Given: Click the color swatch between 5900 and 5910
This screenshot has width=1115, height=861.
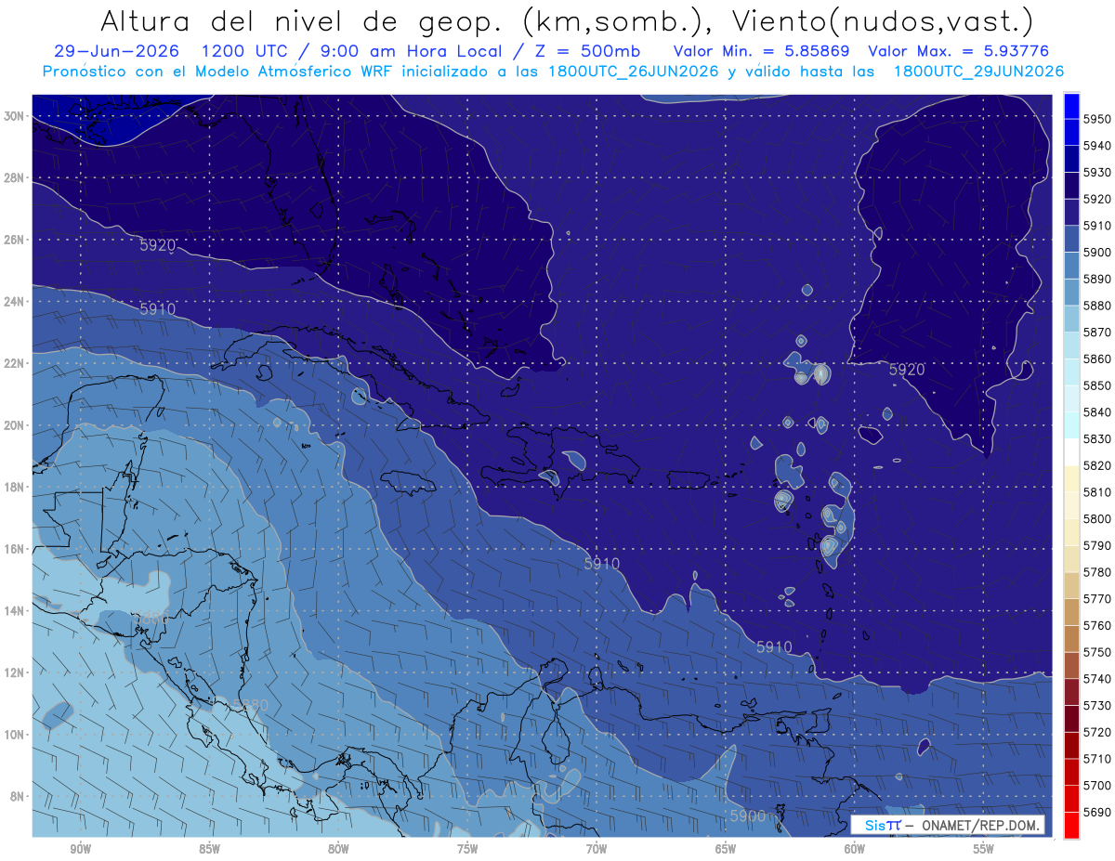Looking at the screenshot, I should pyautogui.click(x=1071, y=239).
